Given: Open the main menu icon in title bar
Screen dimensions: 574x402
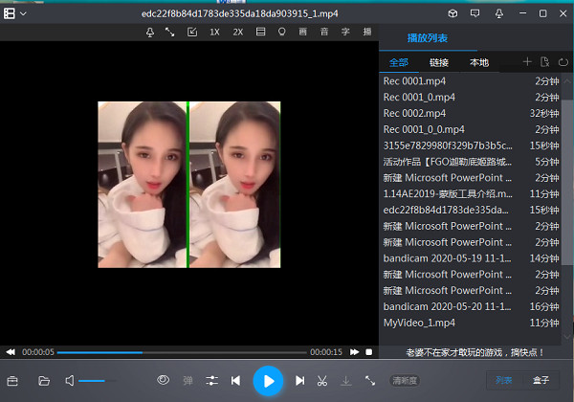Looking at the screenshot, I should point(10,14).
